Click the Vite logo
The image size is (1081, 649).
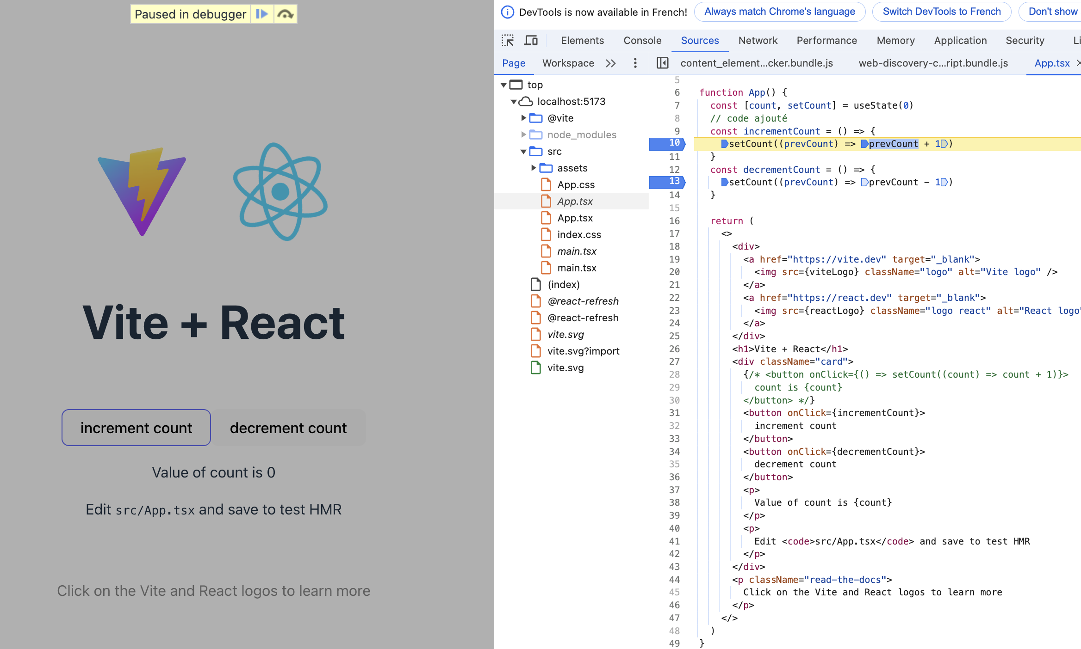(142, 191)
